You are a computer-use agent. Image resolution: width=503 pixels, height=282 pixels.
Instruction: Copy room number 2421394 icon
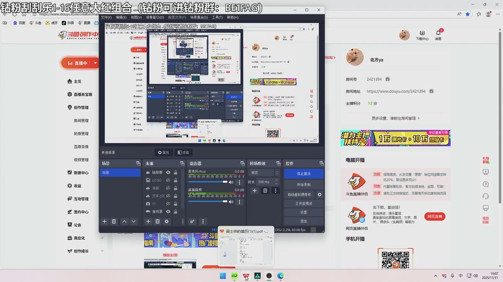(387, 79)
